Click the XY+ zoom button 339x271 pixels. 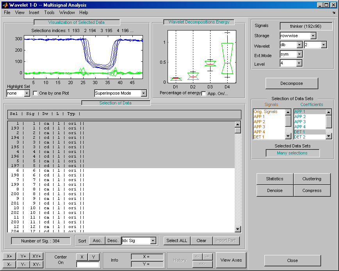tap(37, 256)
